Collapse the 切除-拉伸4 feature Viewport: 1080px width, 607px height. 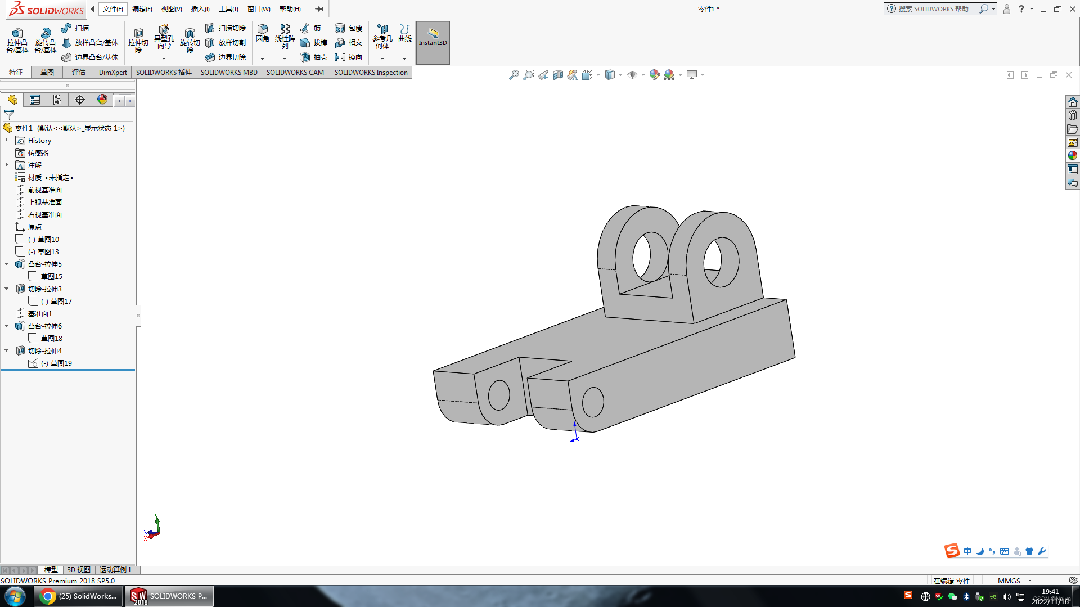click(7, 350)
